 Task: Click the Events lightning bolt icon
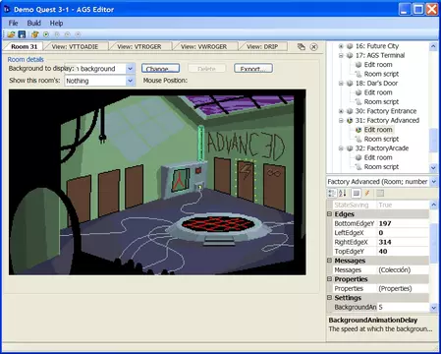367,194
